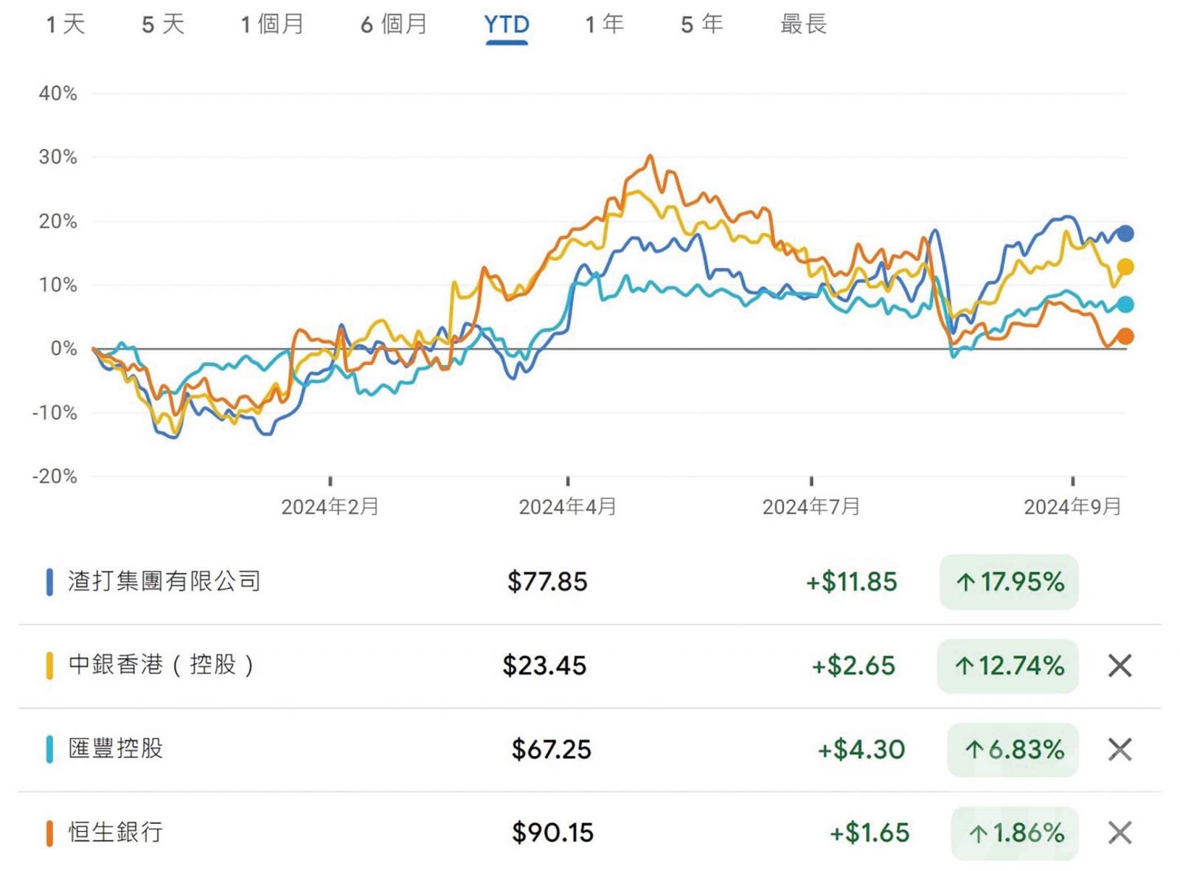Click the ↑1.86% change badge

click(1015, 833)
